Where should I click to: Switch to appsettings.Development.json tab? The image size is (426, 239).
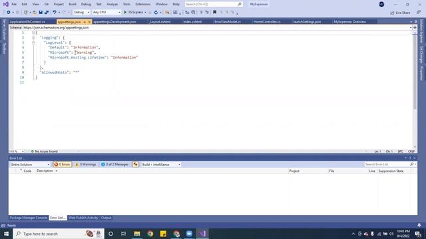114,22
